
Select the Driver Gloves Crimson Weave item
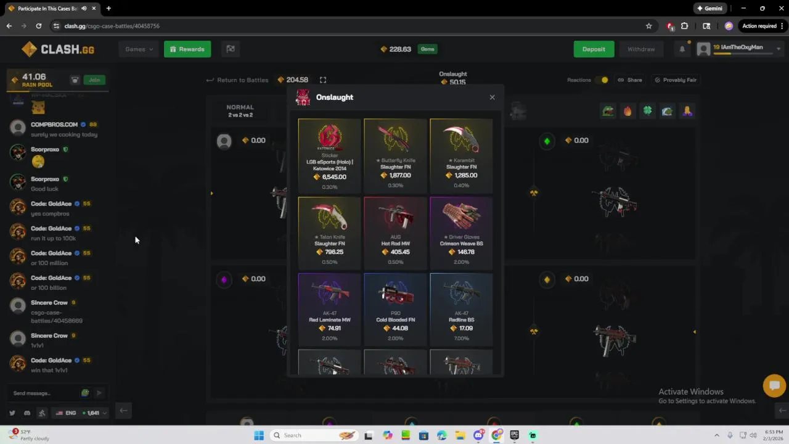pos(461,232)
